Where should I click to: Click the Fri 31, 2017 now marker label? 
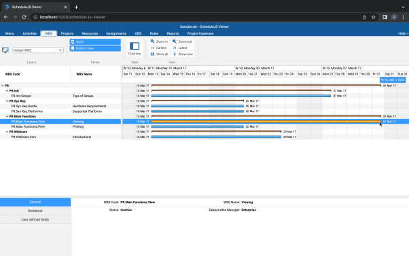(x=393, y=80)
